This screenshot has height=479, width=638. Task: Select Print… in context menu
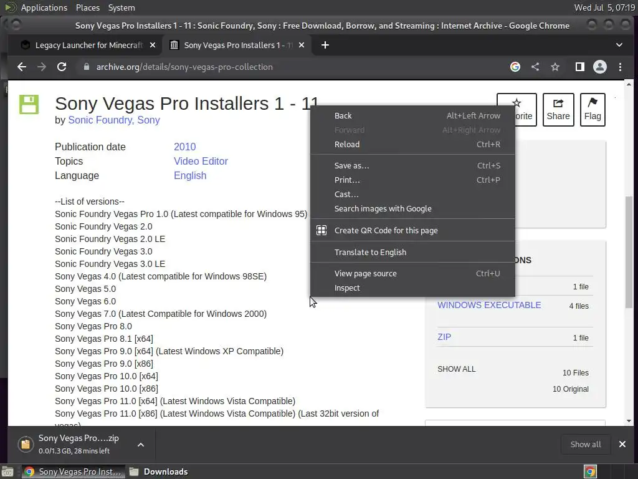pos(412,180)
